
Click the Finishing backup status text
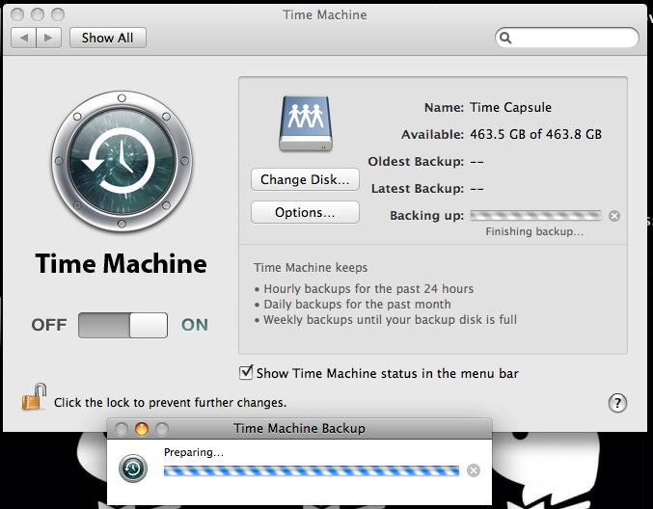pos(534,231)
